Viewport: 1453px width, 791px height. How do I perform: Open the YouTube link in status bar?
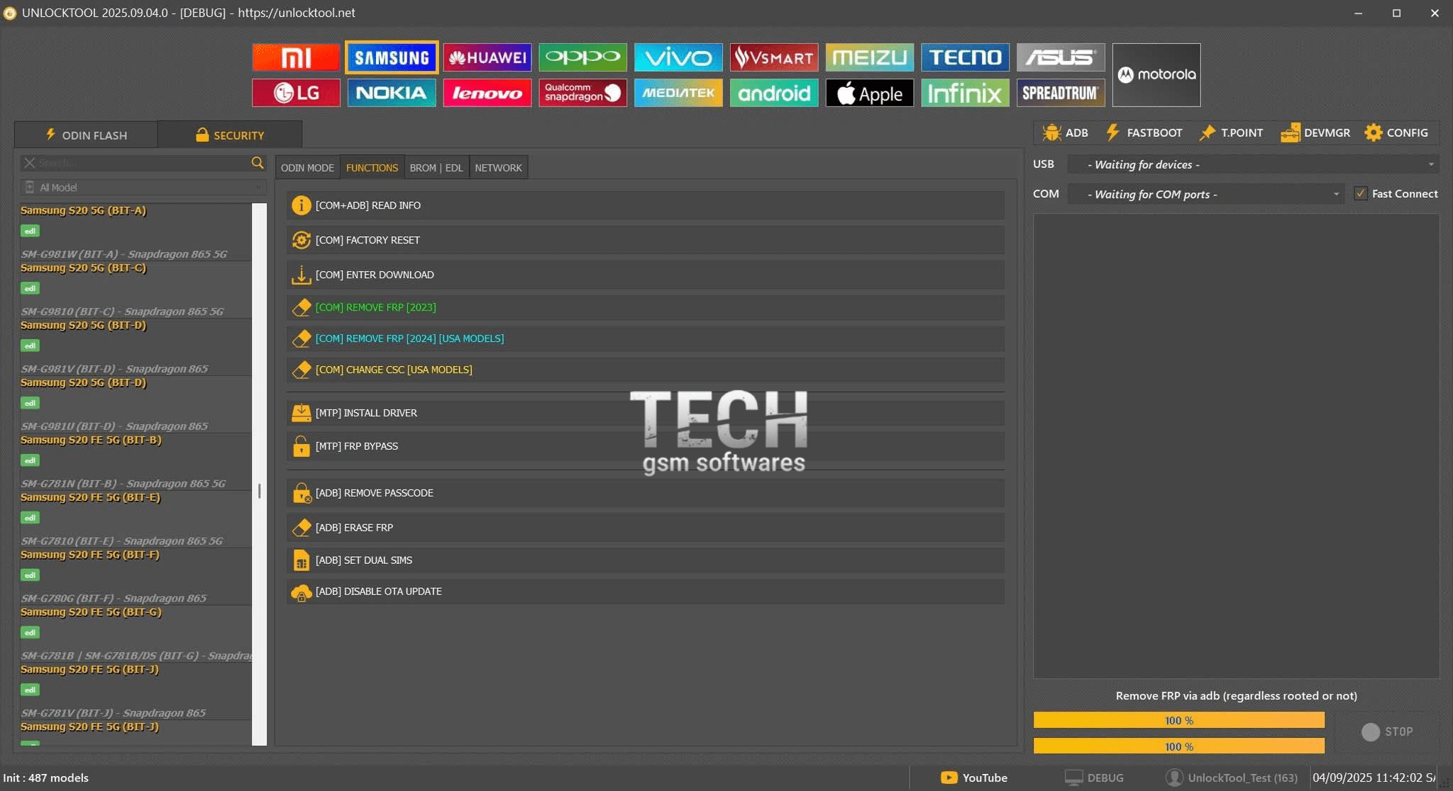[973, 778]
